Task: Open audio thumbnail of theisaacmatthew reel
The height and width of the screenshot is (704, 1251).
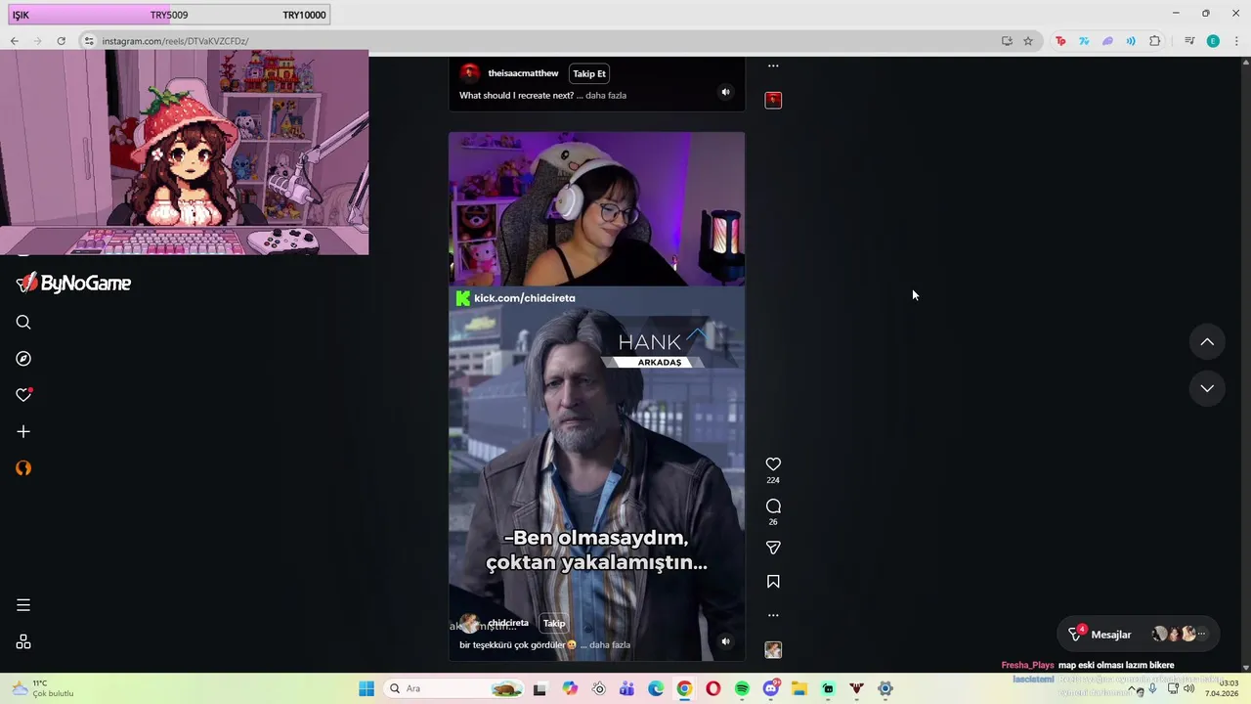Action: 773,100
